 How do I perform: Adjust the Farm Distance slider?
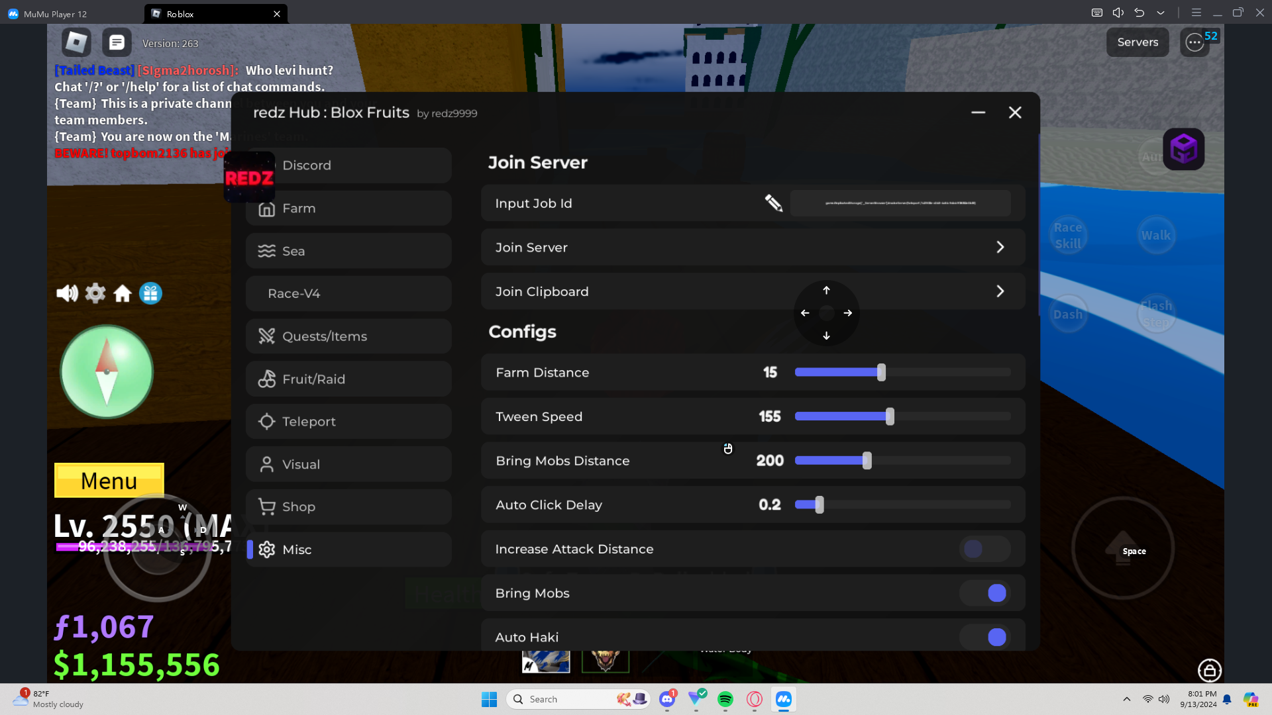click(x=903, y=373)
